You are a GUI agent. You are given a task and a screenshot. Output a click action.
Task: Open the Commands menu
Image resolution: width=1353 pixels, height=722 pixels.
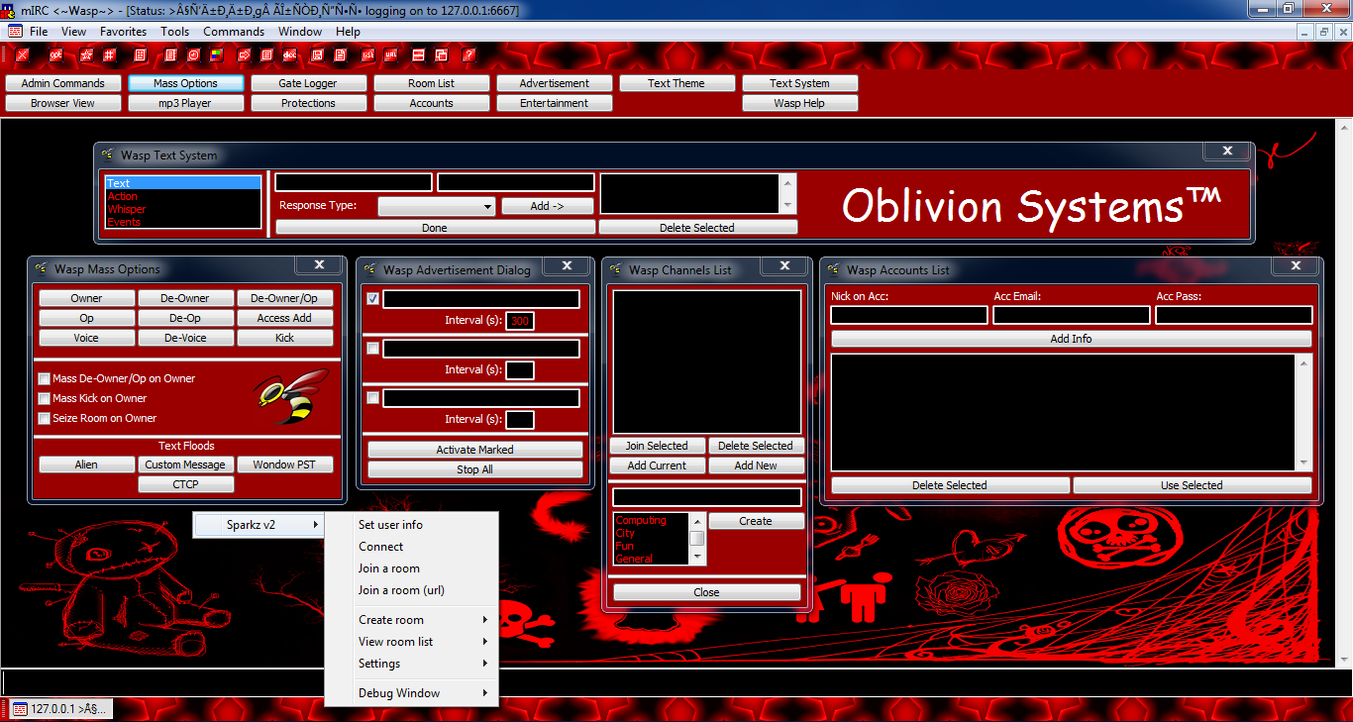(x=234, y=32)
